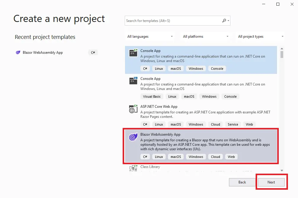
Task: Maximize the Create a new project window
Action: [x=278, y=4]
